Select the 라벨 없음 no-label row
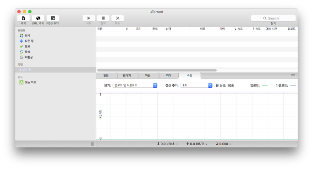The height and width of the screenshot is (169, 313). (56, 70)
